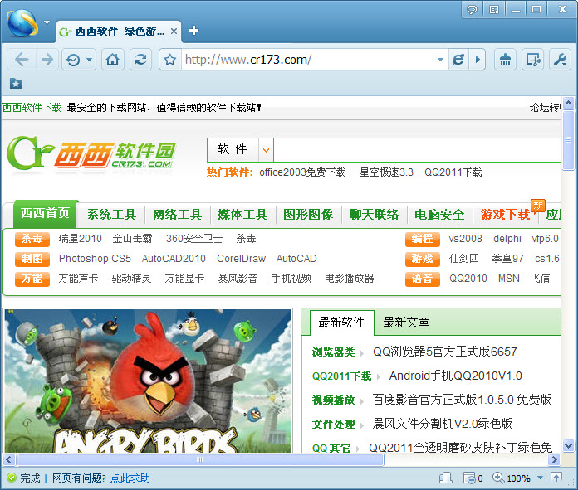
Task: Click the horizontal scrollbar thumb
Action: [x=200, y=459]
